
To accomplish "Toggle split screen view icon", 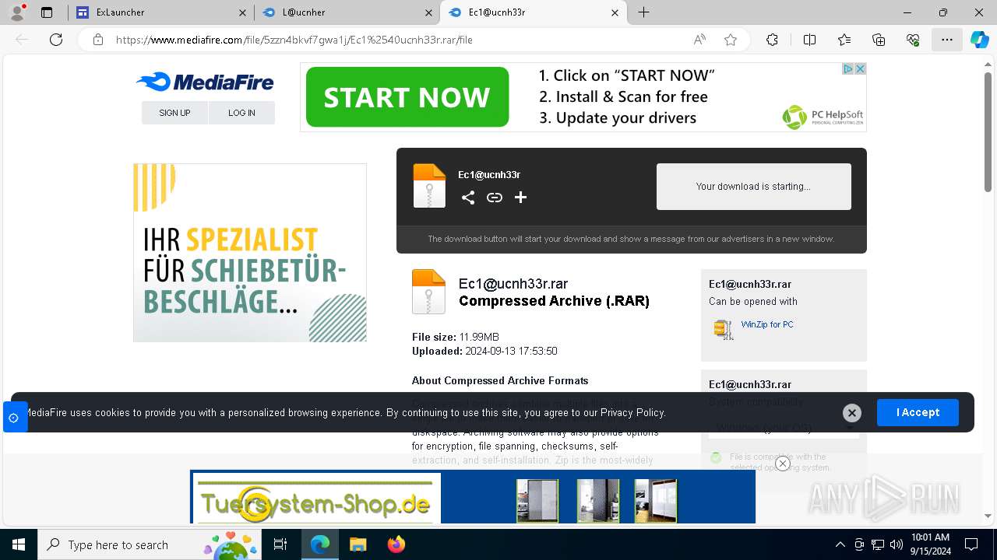I will point(809,40).
